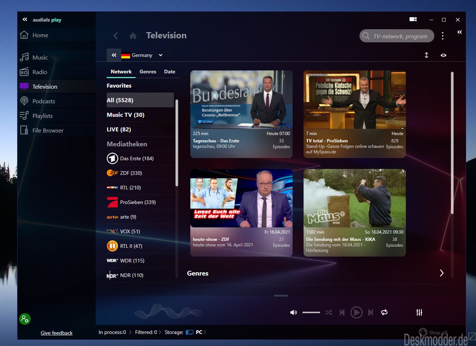Open the heute-show - ZDF thumbnail

[241, 198]
